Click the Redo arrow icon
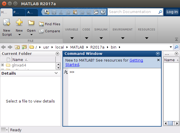This screenshot has height=133, width=180. click(89, 12)
